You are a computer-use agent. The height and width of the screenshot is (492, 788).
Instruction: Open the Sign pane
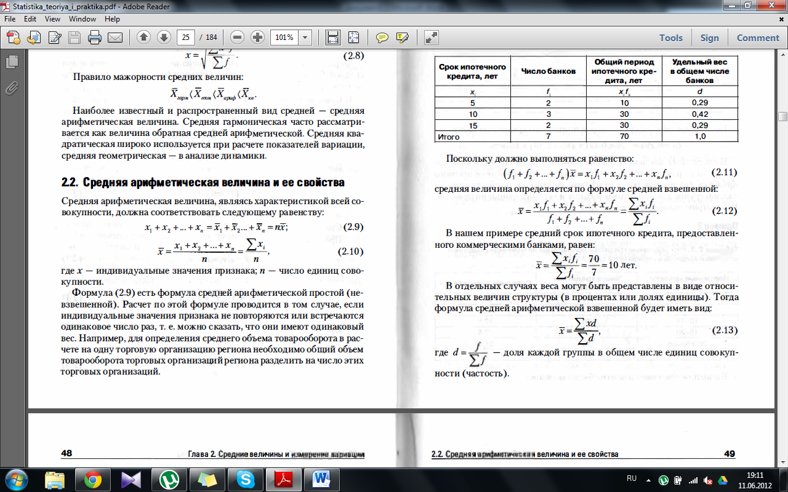click(709, 38)
